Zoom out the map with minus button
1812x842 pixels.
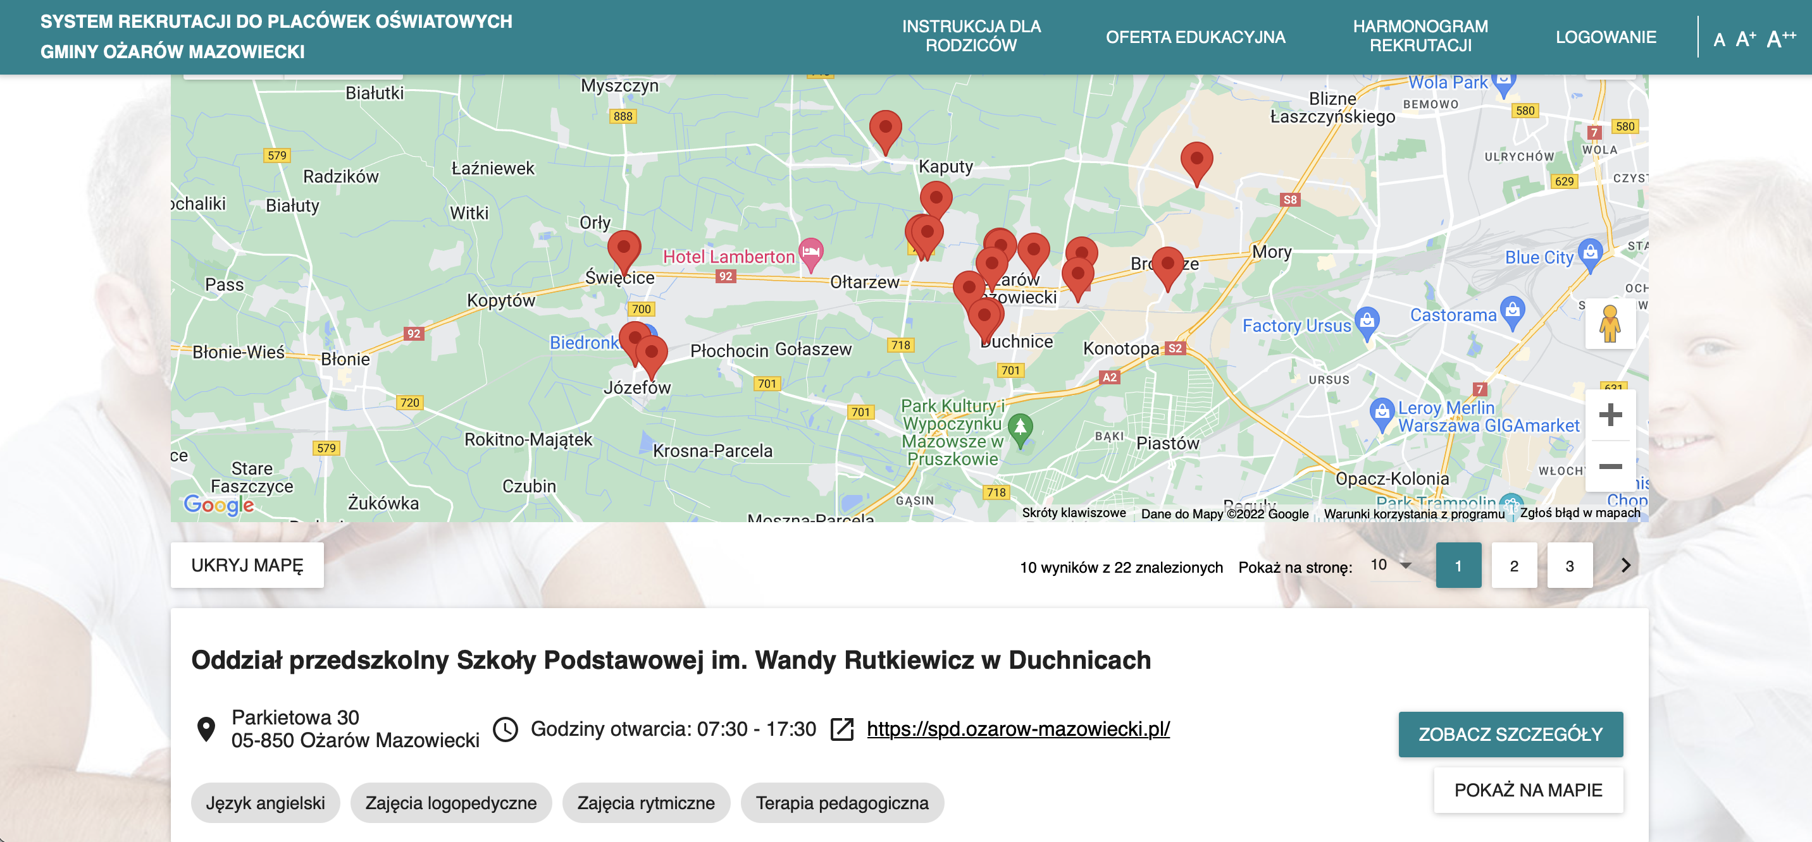click(x=1610, y=466)
